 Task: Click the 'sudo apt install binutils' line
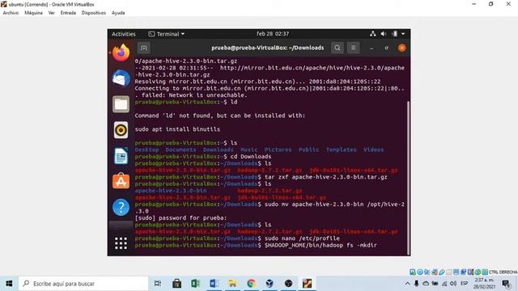pyautogui.click(x=177, y=129)
